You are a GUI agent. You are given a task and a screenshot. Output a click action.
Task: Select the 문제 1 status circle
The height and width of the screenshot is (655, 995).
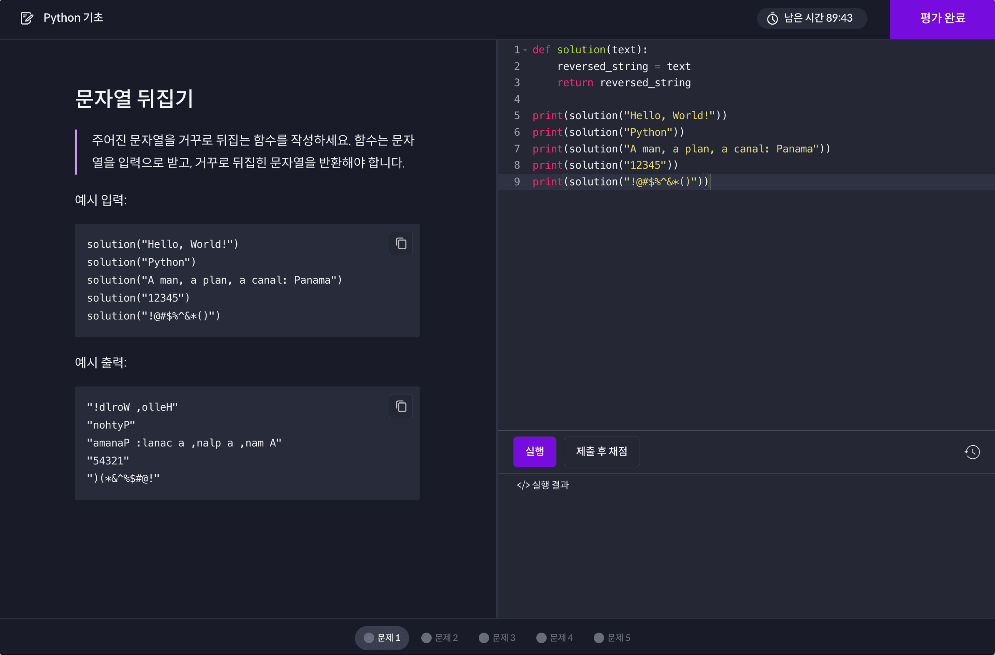tap(369, 637)
